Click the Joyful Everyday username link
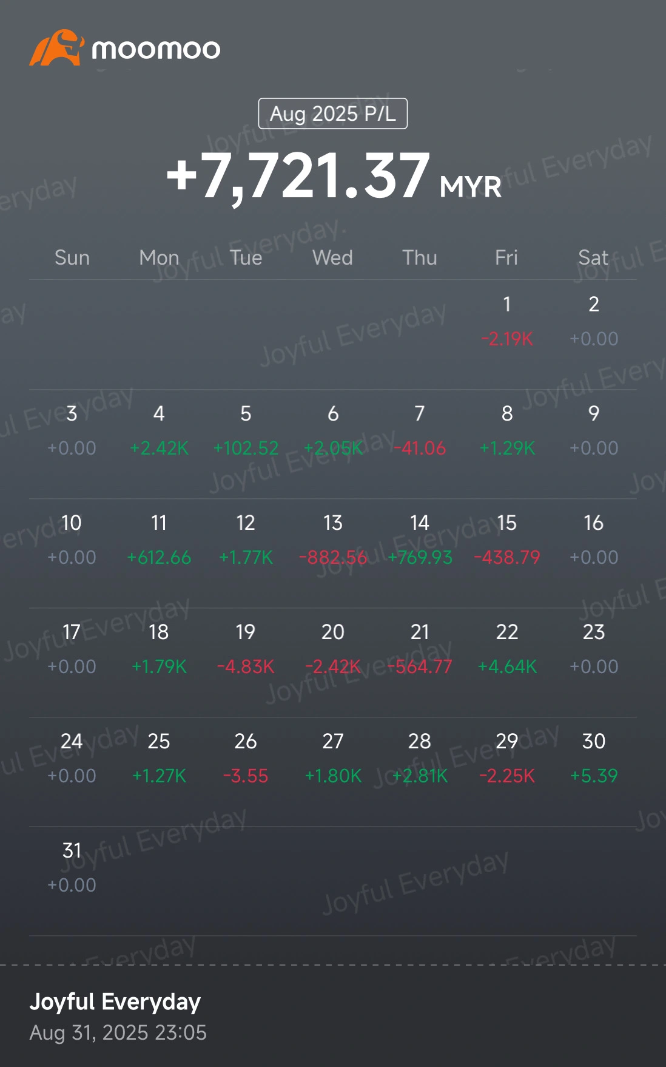666x1067 pixels. 115,1001
